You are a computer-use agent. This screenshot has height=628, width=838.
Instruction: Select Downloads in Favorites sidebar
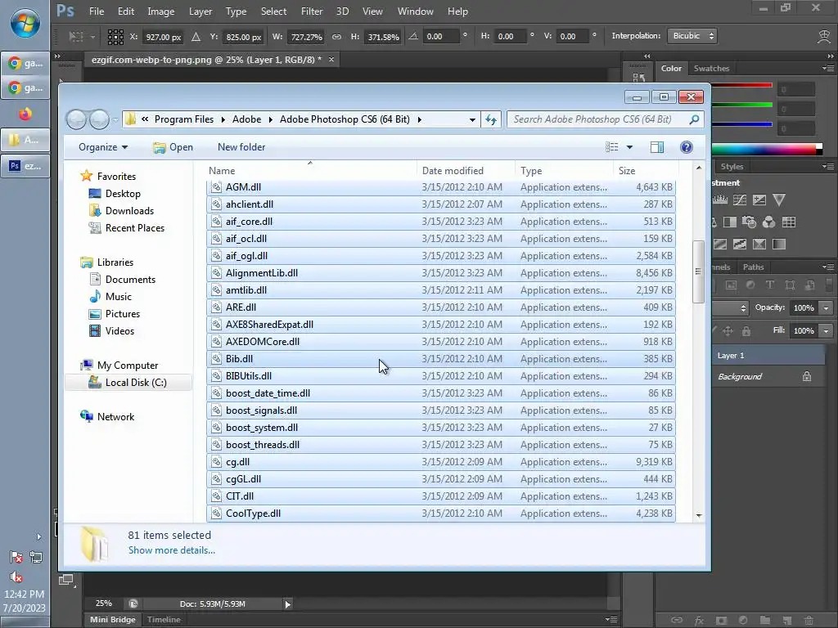(x=129, y=211)
